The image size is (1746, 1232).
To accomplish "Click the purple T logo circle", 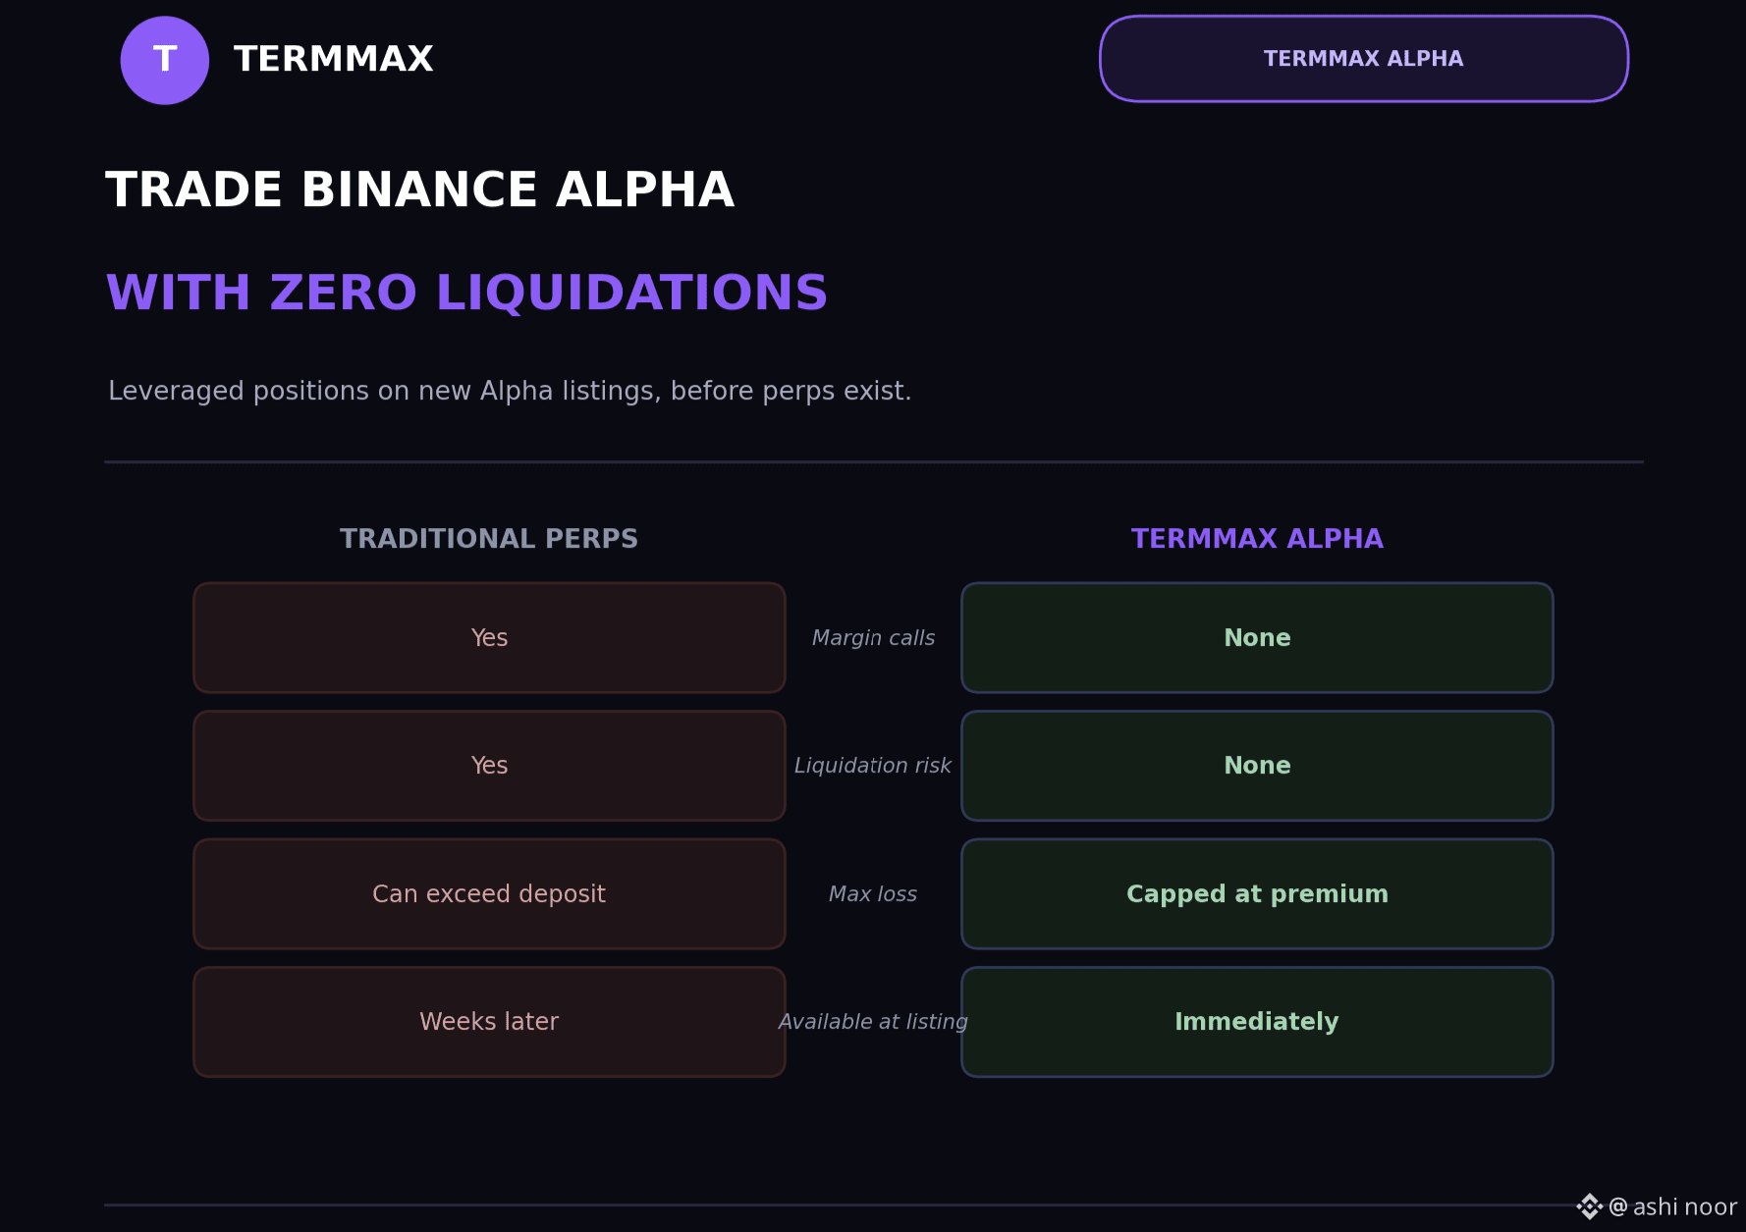I will [x=165, y=60].
